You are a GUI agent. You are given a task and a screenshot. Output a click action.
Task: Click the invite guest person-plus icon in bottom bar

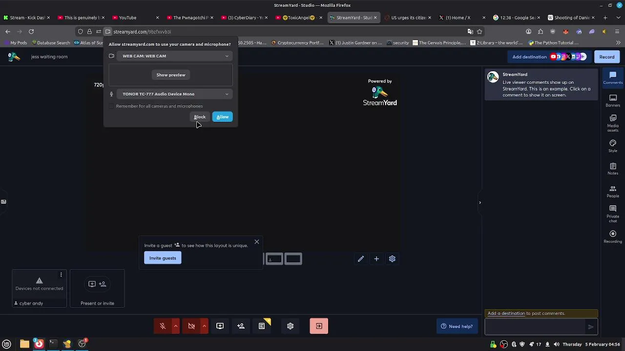[241, 326]
